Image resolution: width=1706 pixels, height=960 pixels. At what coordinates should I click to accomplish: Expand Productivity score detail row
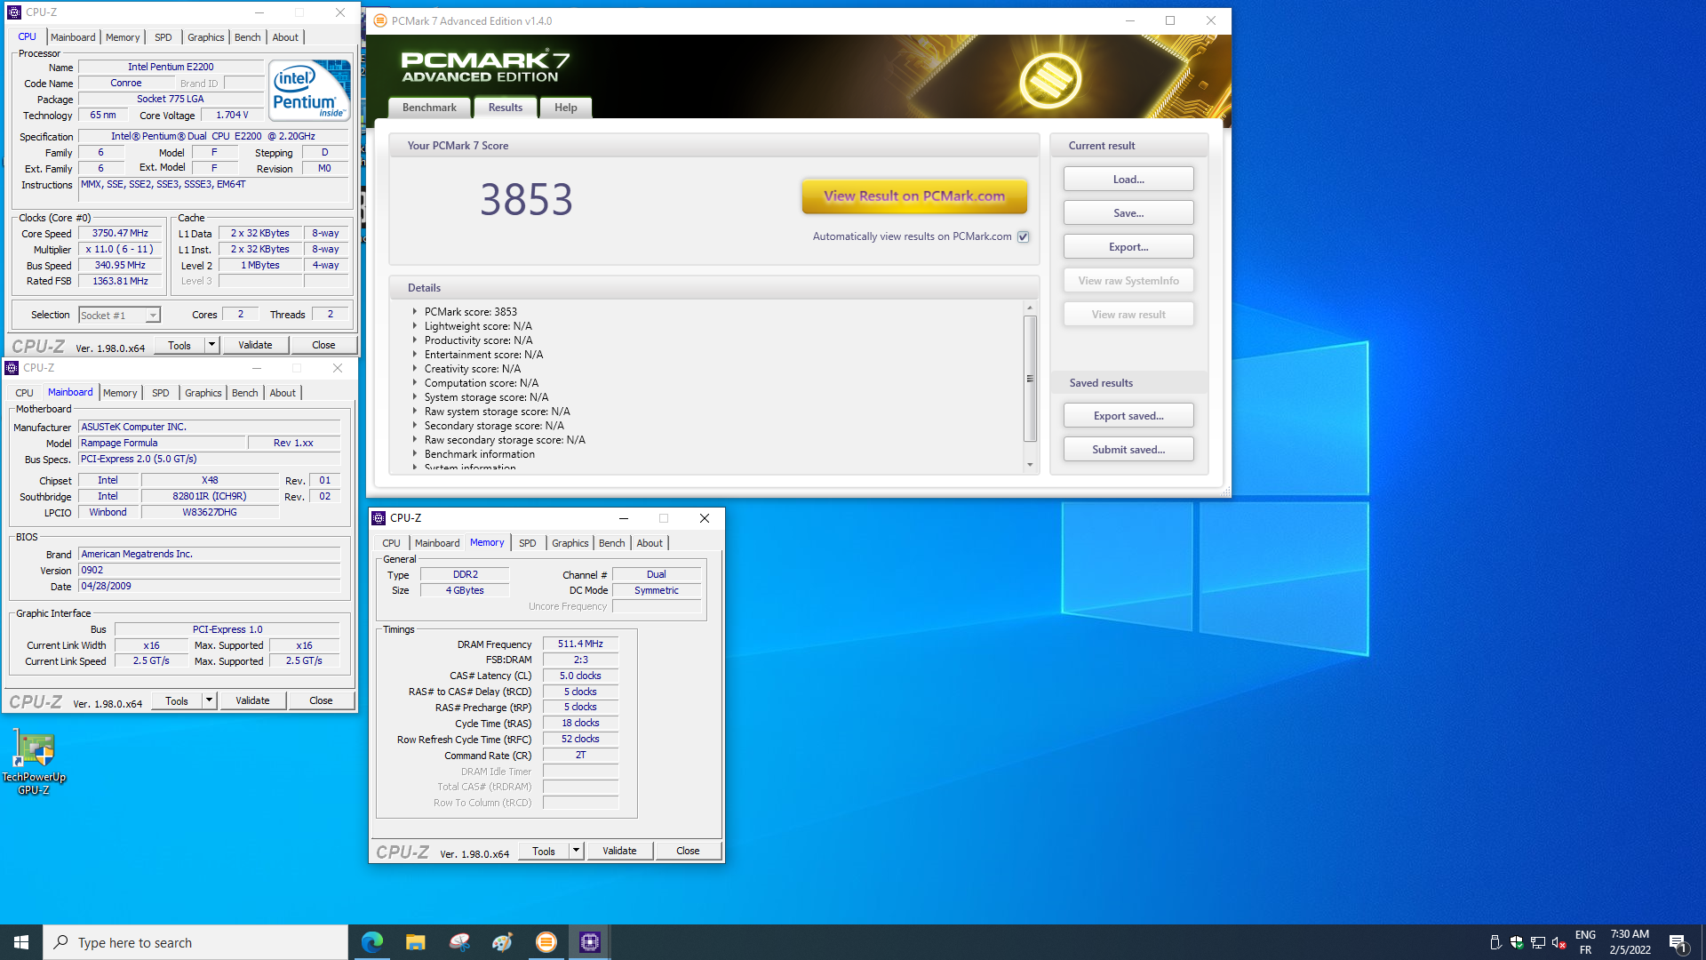pyautogui.click(x=414, y=340)
